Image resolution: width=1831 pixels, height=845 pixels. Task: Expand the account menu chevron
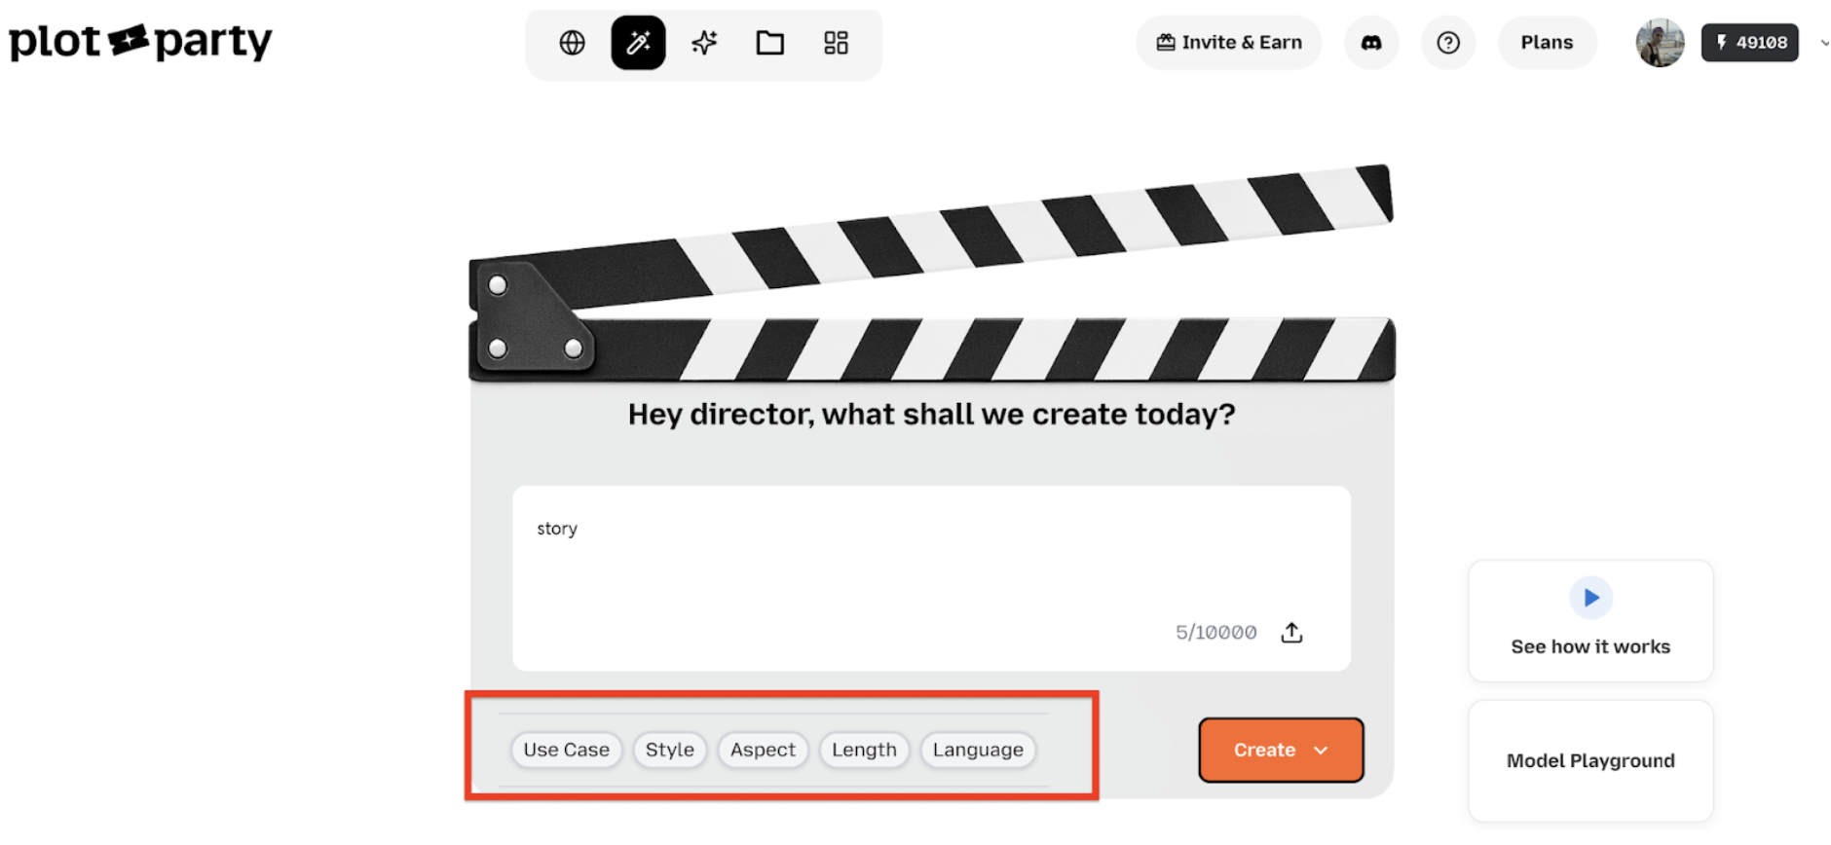[1824, 43]
